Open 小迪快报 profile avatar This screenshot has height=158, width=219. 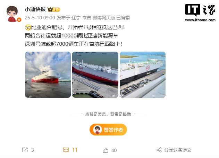coord(13,14)
